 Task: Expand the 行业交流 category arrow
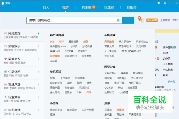point(39,97)
